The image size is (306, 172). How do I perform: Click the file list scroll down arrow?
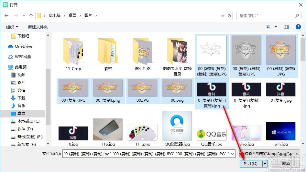point(303,143)
